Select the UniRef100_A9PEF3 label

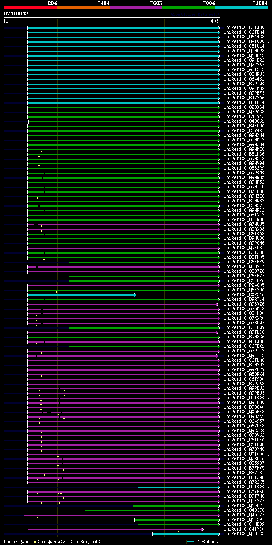point(244,93)
